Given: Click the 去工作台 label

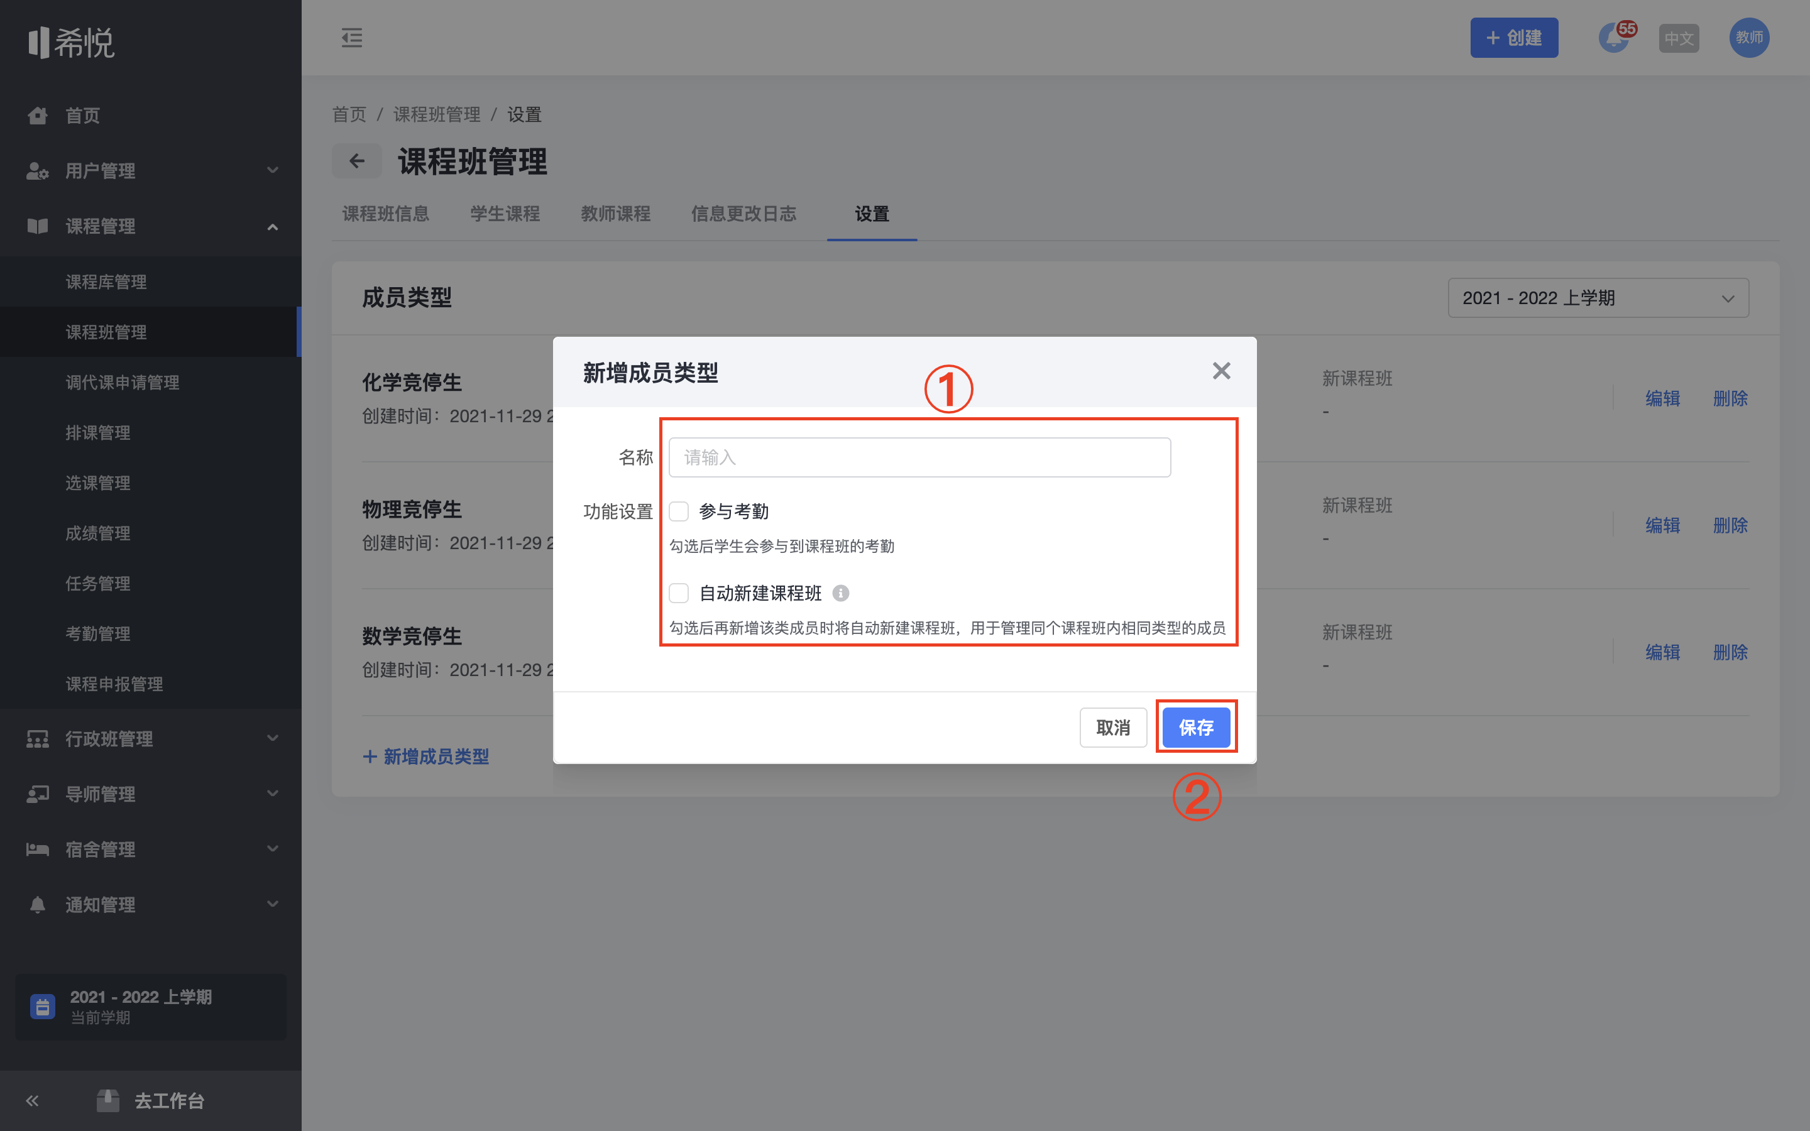Looking at the screenshot, I should tap(169, 1100).
